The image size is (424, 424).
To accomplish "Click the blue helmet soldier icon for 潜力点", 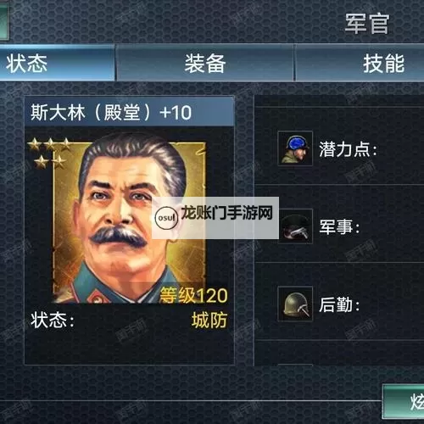I will 295,148.
